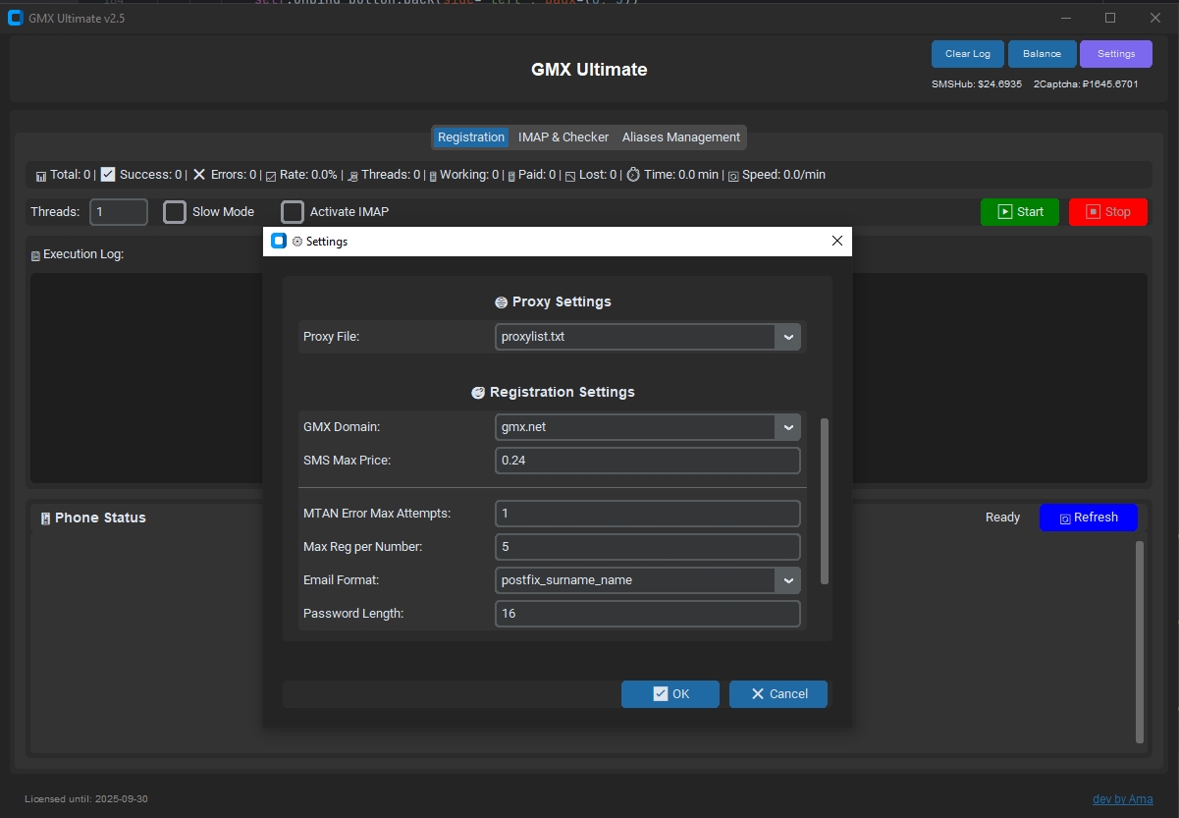Click the Password Length field

pyautogui.click(x=648, y=614)
